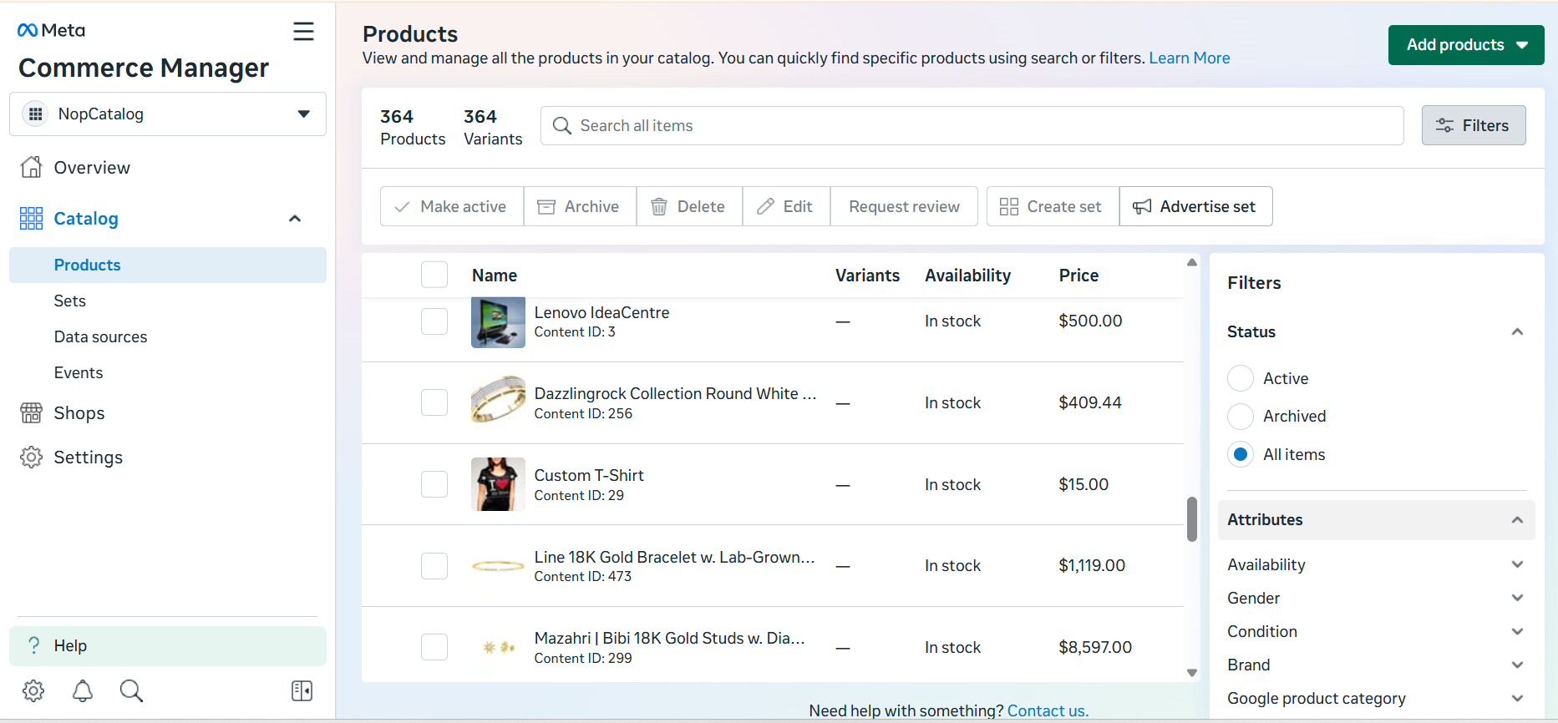The image size is (1558, 723).
Task: Collapse the Status filter section
Action: (x=1517, y=331)
